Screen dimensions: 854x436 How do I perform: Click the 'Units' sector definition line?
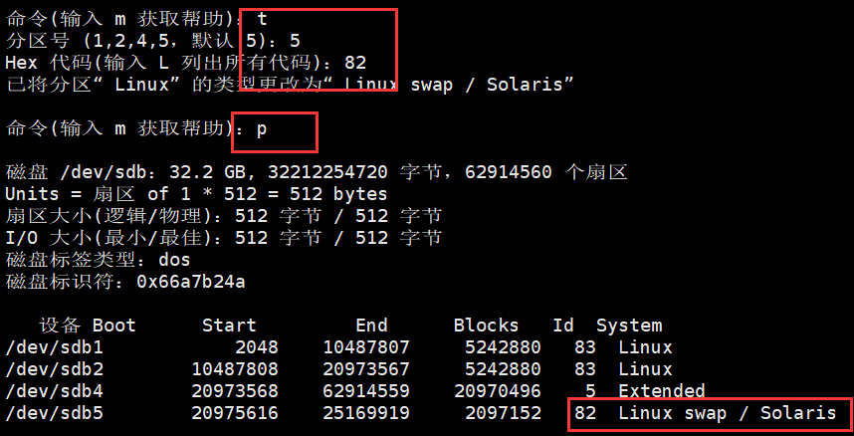(196, 194)
